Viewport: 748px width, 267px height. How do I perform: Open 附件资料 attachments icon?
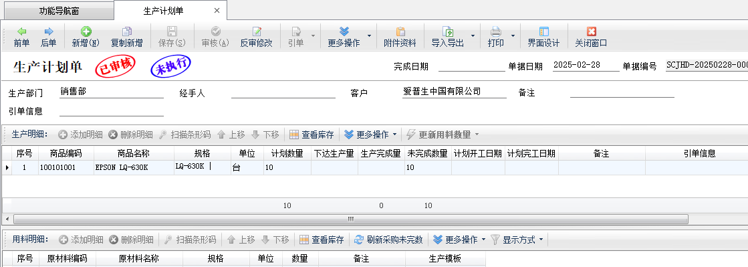coord(400,32)
